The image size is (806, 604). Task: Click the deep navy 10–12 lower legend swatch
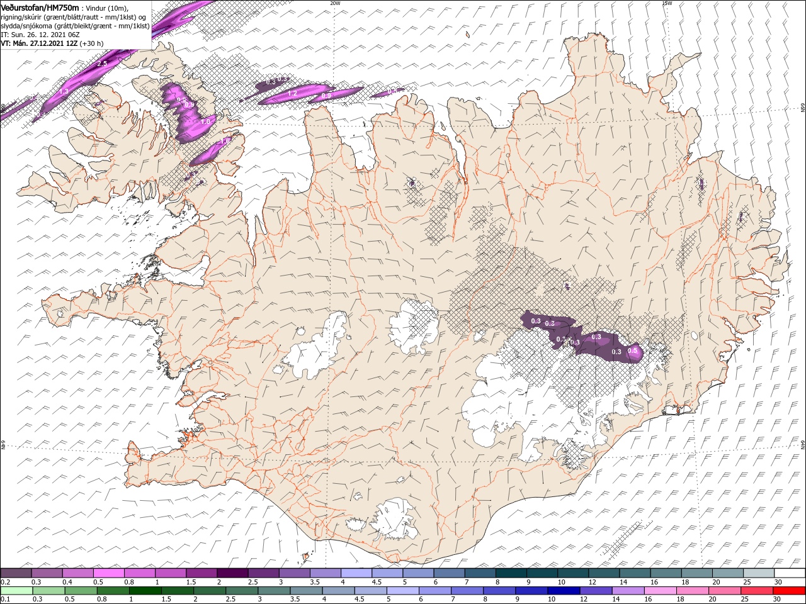pos(563,590)
